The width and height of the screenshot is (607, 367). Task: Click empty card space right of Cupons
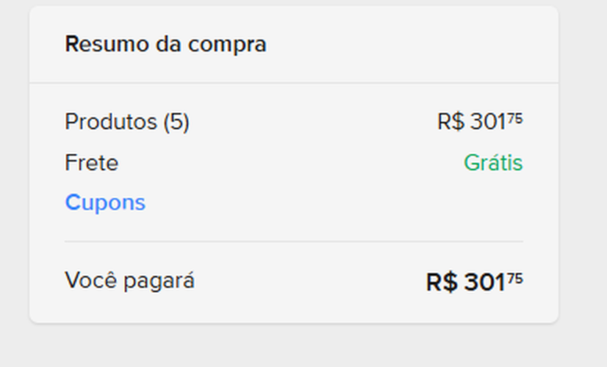331,203
